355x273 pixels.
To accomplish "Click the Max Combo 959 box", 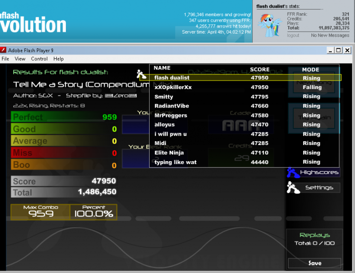I will pyautogui.click(x=41, y=212).
